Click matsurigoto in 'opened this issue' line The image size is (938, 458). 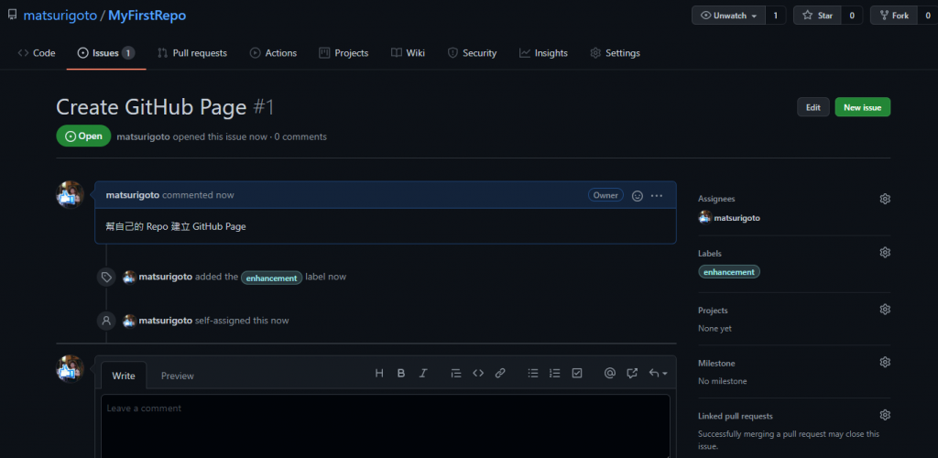tap(144, 136)
